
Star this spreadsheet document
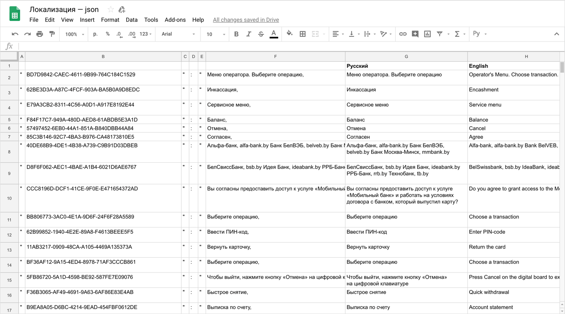(x=111, y=9)
